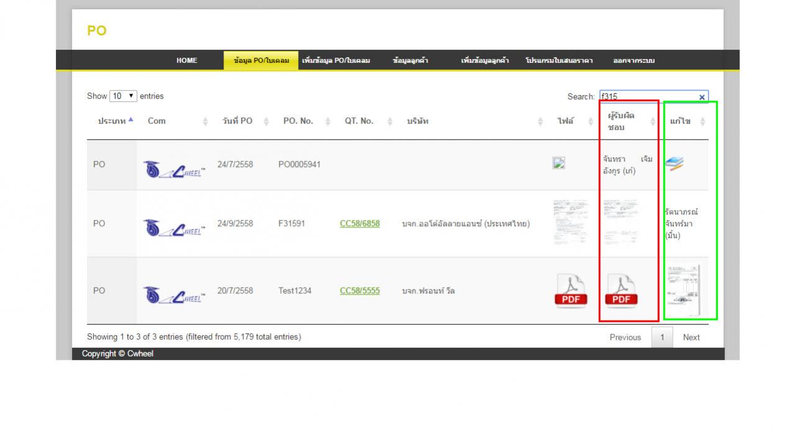Viewport: 795px width, 431px height.
Task: Click the Next pagination button
Action: (x=691, y=337)
